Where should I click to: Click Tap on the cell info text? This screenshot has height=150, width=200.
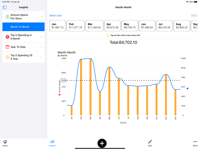[125, 35]
